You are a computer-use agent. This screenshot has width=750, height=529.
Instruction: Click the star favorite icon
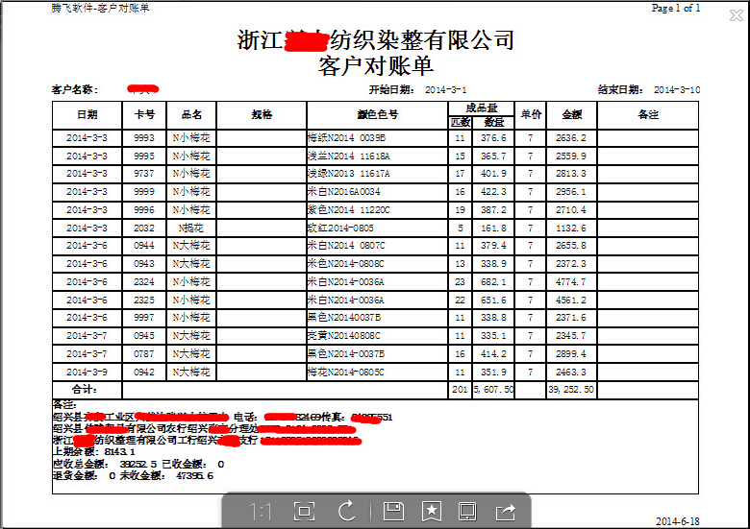coord(432,511)
